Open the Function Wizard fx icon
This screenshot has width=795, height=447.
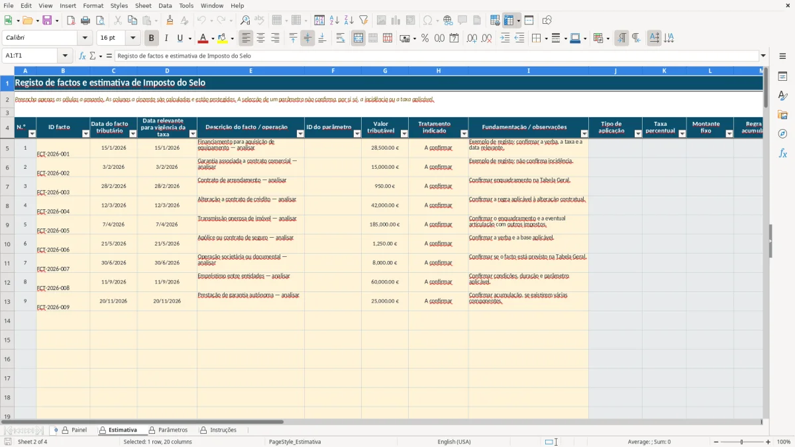point(82,56)
